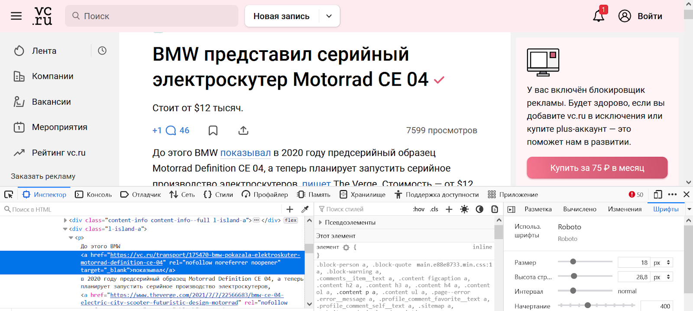Viewport: 693px width, 311px height.
Task: Follow the 'показывал' link in article
Action: [246, 153]
